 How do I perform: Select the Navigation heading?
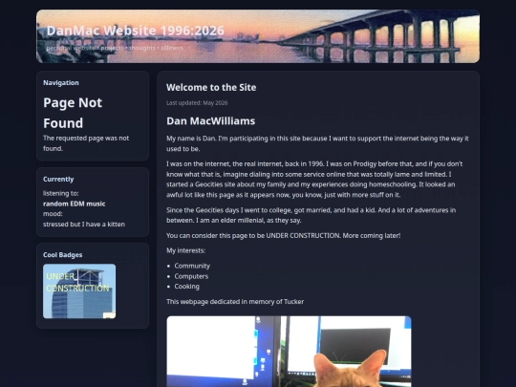click(x=61, y=82)
